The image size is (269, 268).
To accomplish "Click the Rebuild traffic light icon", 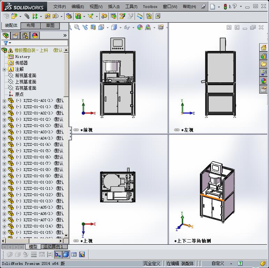I will pos(225,7).
